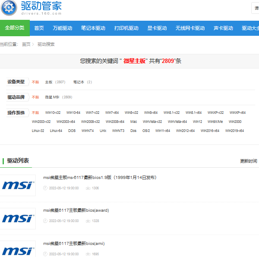Select 不限 in 操作系统 filter
The image size is (259, 257).
(x=35, y=113)
